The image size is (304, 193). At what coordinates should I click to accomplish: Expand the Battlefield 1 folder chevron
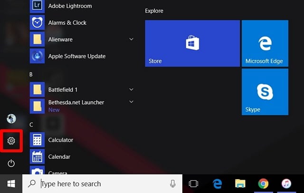point(131,89)
